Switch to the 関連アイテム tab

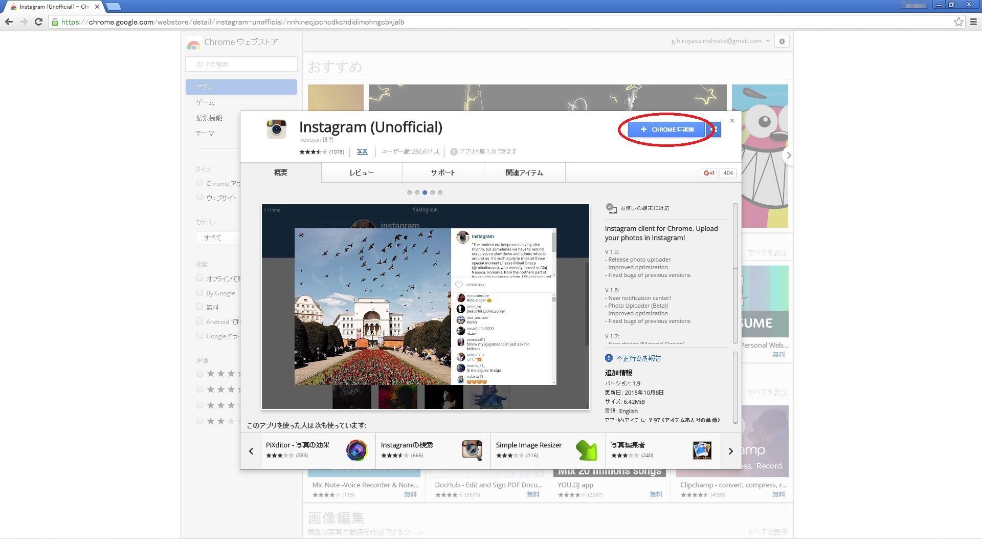[x=524, y=173]
